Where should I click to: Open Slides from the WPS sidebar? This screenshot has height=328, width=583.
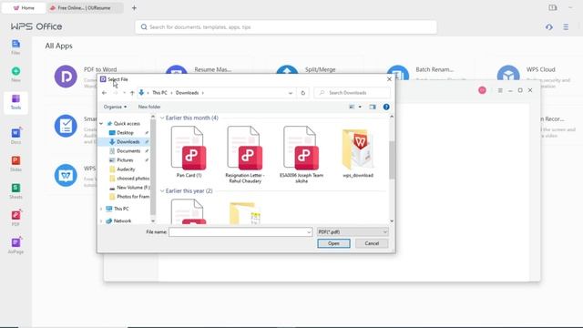[15, 163]
